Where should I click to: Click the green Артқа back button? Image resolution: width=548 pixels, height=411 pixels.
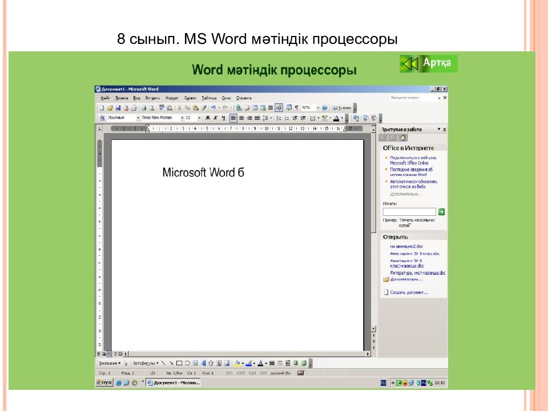tap(429, 63)
